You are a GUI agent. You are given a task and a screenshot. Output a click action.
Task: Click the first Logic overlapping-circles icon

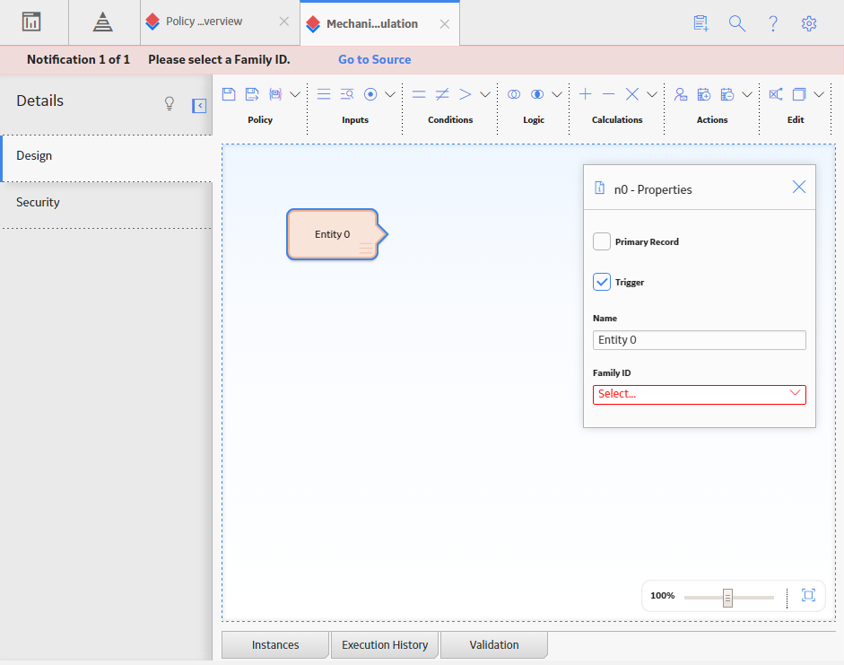tap(514, 94)
